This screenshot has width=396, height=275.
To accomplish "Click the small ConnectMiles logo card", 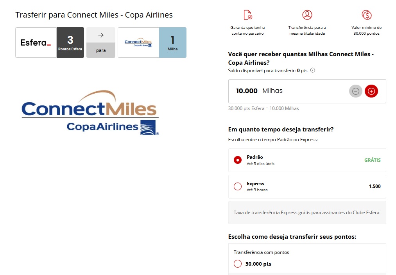I will [x=138, y=43].
